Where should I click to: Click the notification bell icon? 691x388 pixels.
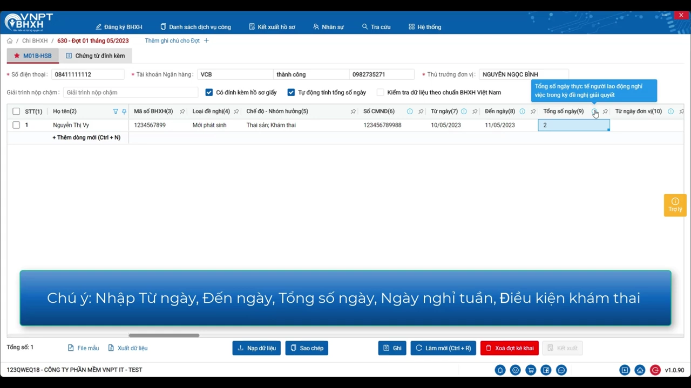[500, 370]
